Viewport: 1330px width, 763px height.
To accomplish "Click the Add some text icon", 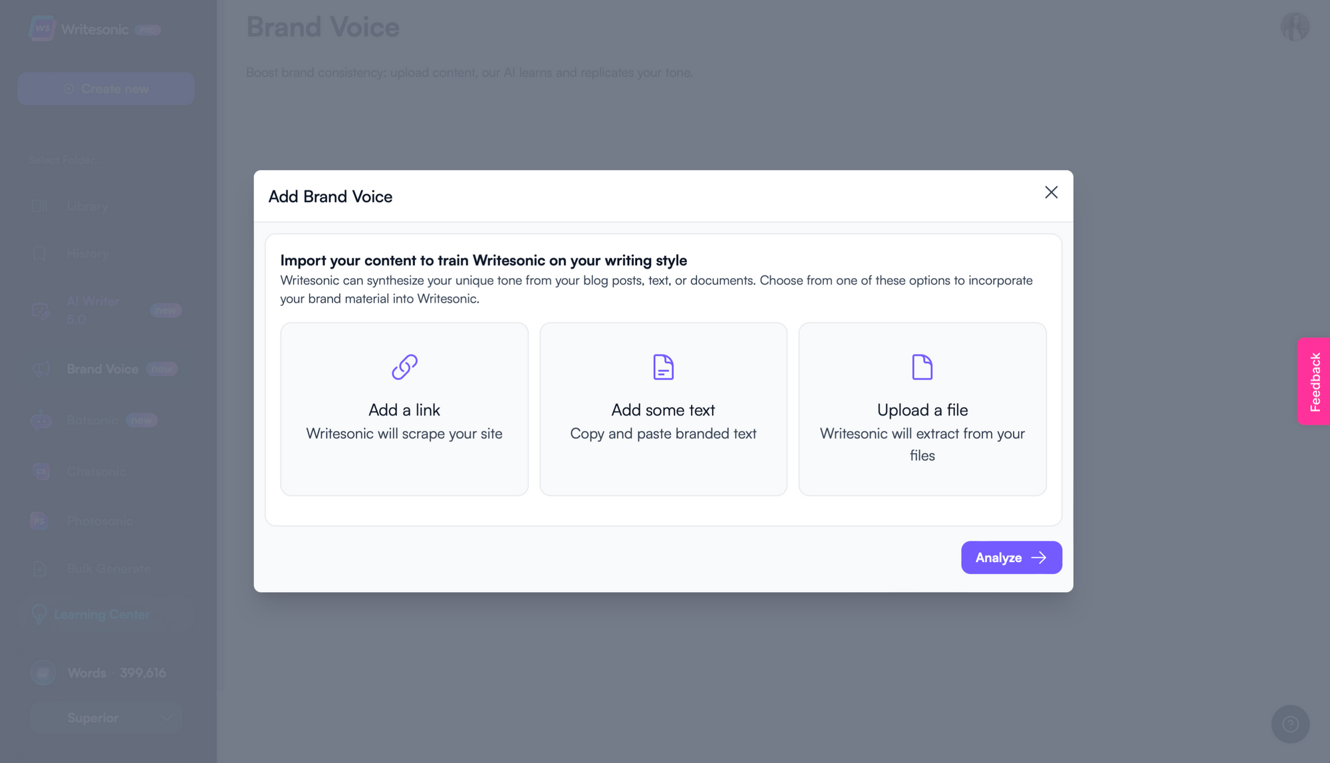I will 663,367.
